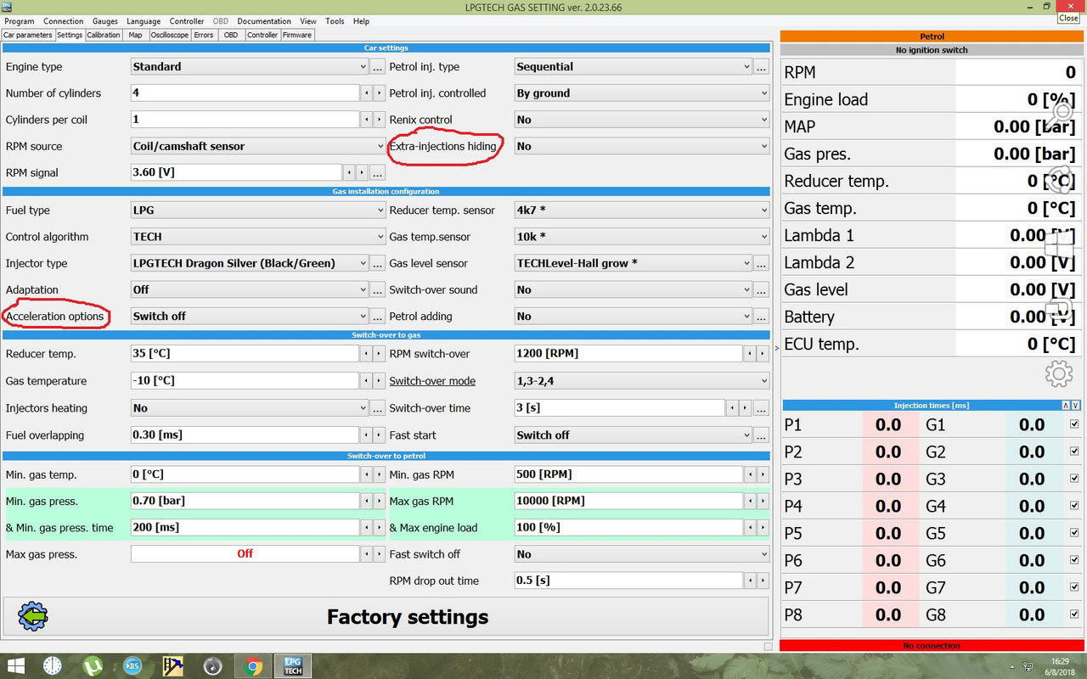Toggle the G4 injector checkbox
1087x679 pixels.
[x=1074, y=506]
